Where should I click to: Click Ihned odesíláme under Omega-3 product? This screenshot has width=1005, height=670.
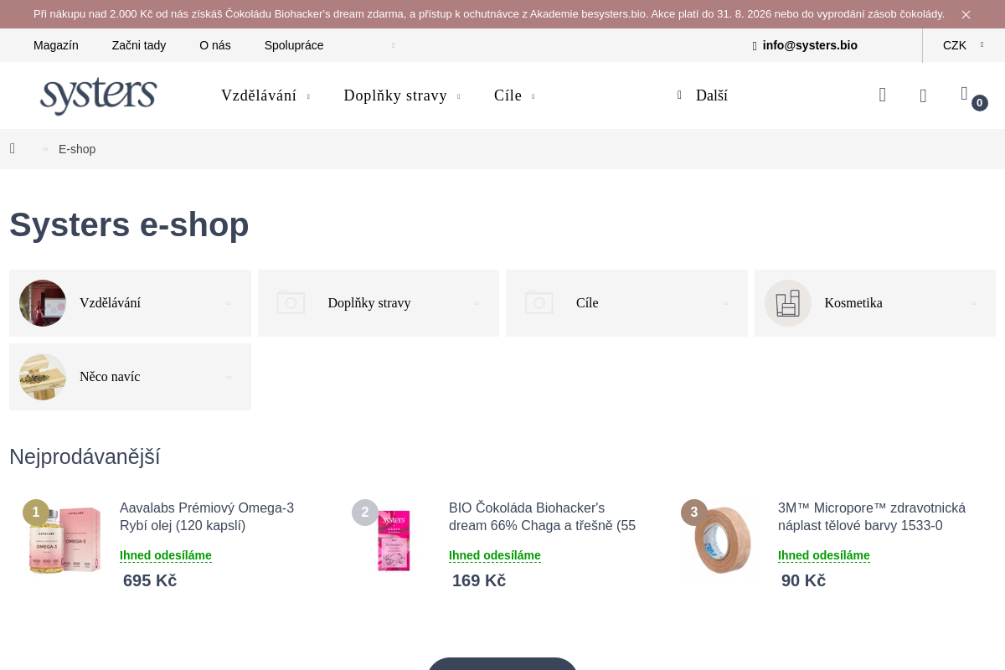(166, 555)
